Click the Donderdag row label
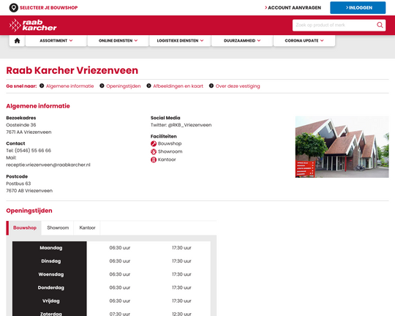The image size is (395, 316). (x=51, y=287)
